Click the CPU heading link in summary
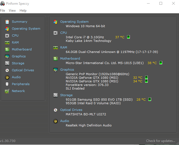The image size is (179, 145). (64, 33)
